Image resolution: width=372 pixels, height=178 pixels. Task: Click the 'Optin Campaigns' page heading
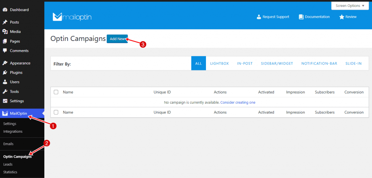click(78, 39)
